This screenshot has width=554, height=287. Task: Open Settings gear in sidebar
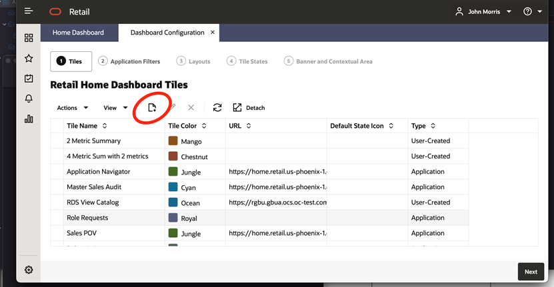pyautogui.click(x=29, y=270)
